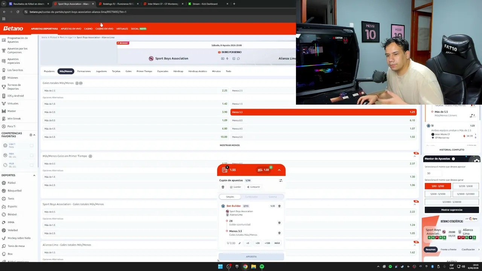Screen dimensions: 482x271
Task: Click the pencil edit icon beside stake amount
Action: tap(239, 243)
